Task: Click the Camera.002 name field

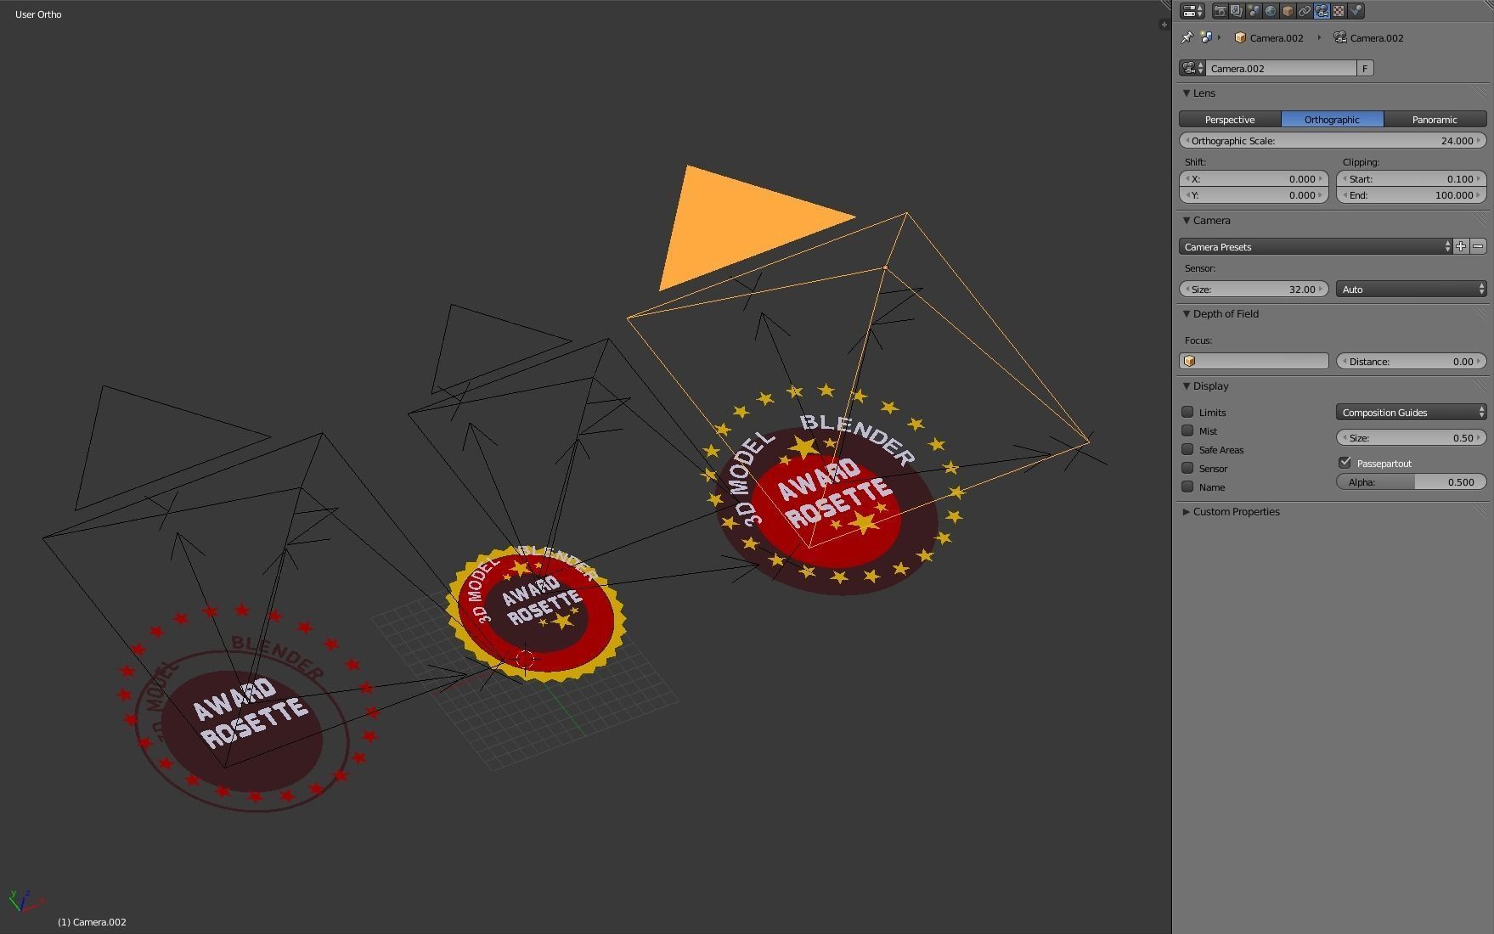Action: pyautogui.click(x=1281, y=68)
